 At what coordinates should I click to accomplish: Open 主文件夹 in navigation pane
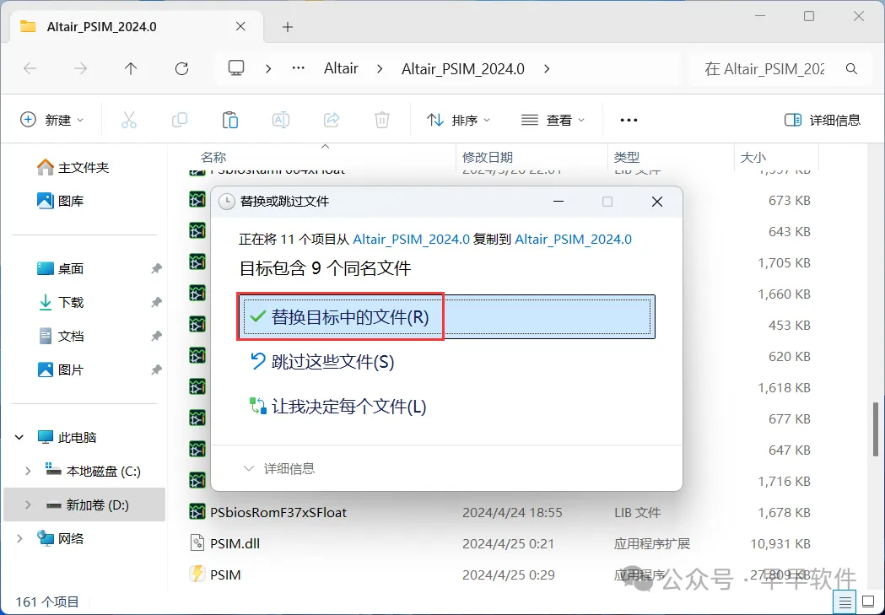(73, 168)
